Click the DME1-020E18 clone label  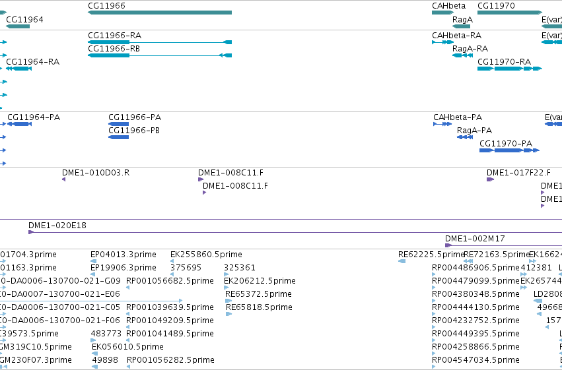tap(57, 226)
